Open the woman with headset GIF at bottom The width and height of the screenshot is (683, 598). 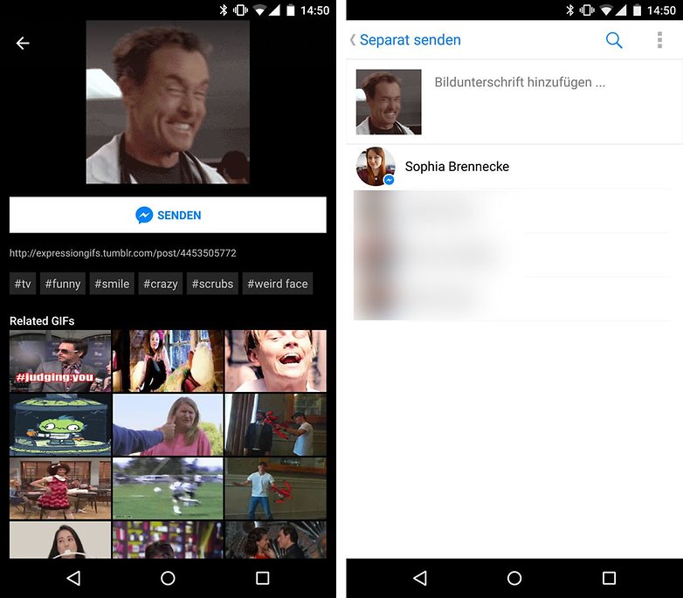(60, 540)
